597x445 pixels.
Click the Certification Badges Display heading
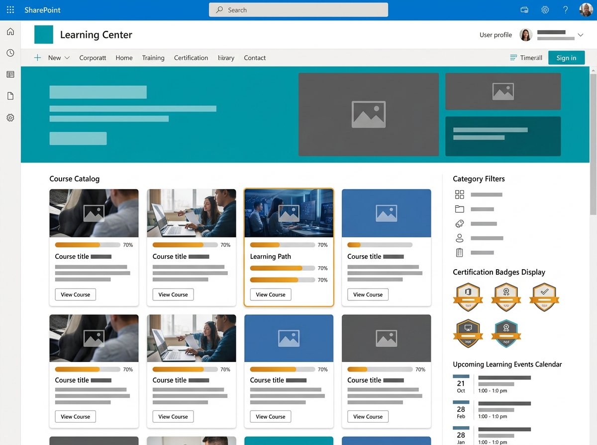(499, 272)
